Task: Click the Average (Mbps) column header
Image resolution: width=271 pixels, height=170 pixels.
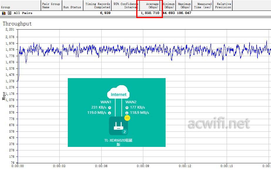Action: [150, 6]
